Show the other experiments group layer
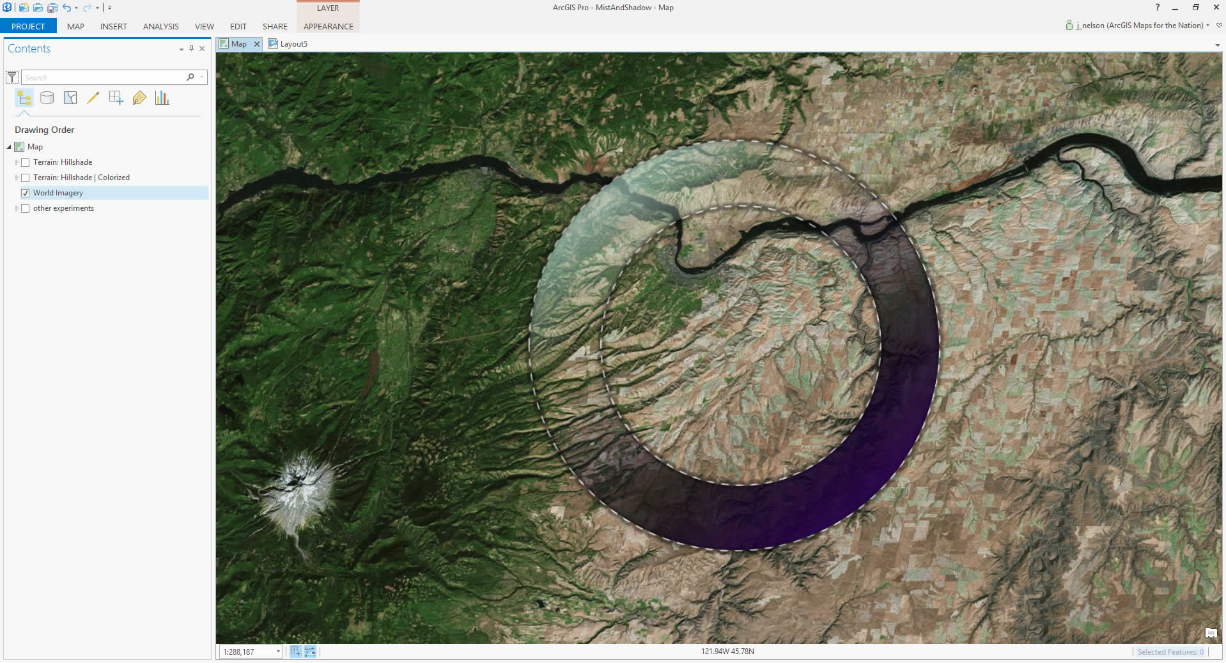The width and height of the screenshot is (1226, 663). [26, 208]
